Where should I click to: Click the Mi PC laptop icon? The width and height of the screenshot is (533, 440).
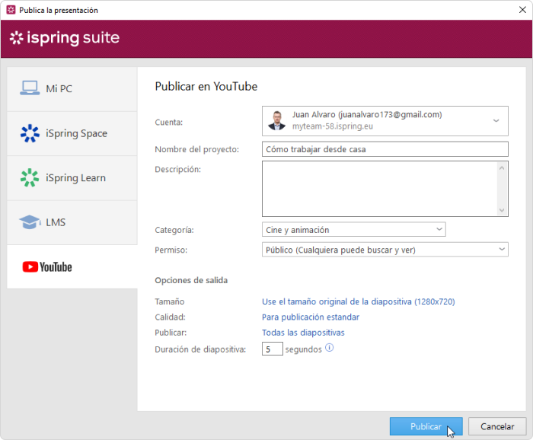point(30,88)
